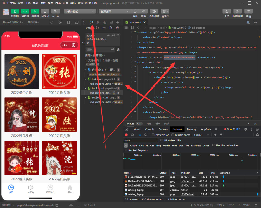Viewport: 261px width, 208px height.
Task: Switch to the Wxml devtools tab
Action: pyautogui.click(x=137, y=129)
